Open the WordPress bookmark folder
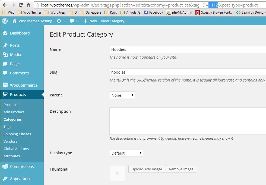Screen dimensions: 266x185 [x=55, y=12]
